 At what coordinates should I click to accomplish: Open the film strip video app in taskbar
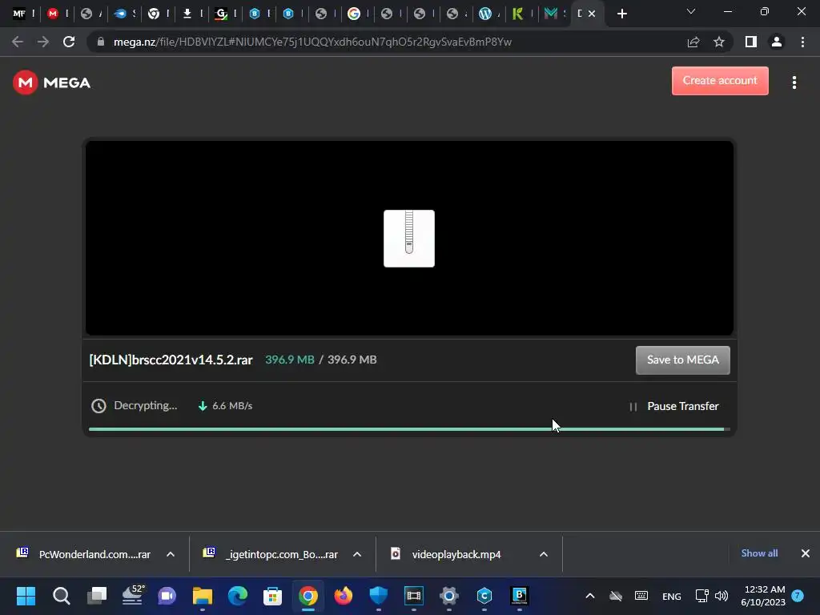tap(414, 596)
